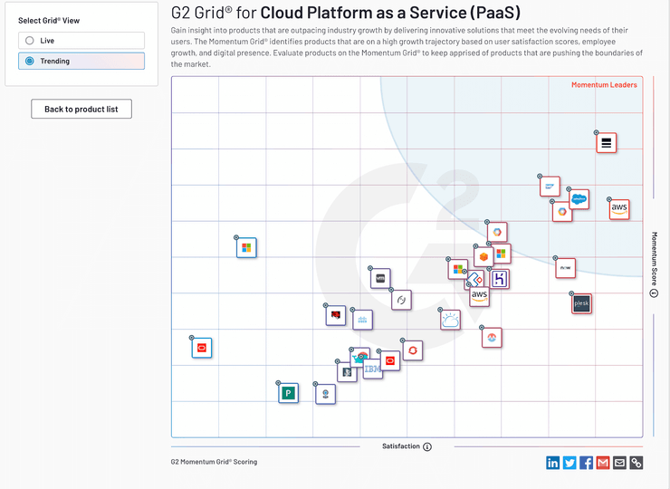Click the Momentum Score axis label
Viewport: 670px width, 489px height.
point(655,259)
